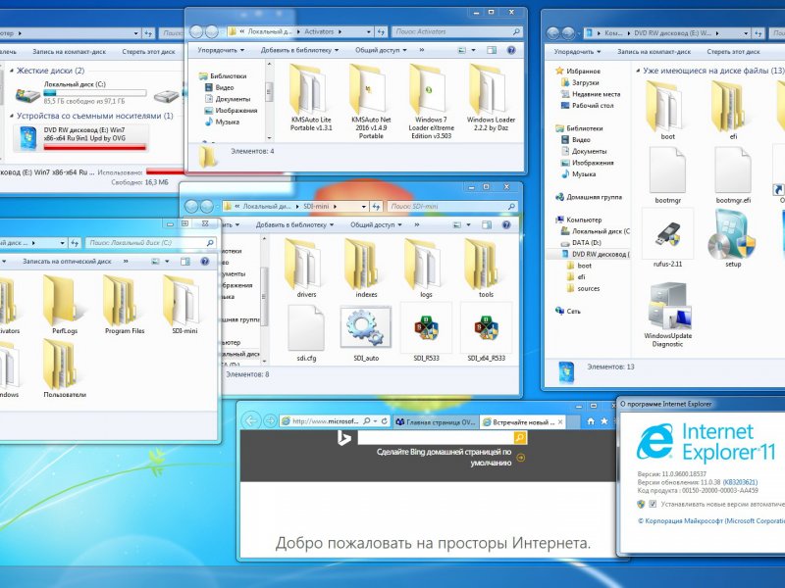Open Общий доступ dropdown in the Activators window

(x=381, y=50)
